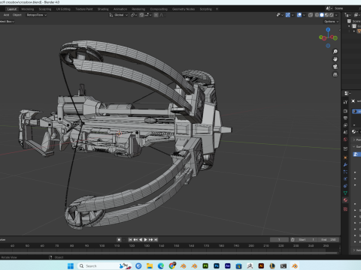Switch to solid viewport shading
Image resolution: width=361 pixels, height=270 pixels.
(322, 15)
